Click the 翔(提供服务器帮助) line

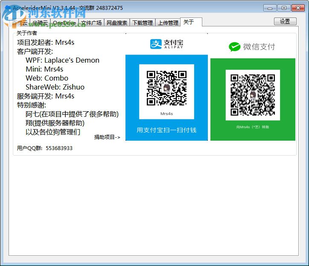pos(55,123)
